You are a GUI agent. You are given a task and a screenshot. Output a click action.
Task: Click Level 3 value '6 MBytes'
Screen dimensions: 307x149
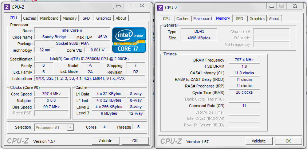pyautogui.click(x=109, y=113)
